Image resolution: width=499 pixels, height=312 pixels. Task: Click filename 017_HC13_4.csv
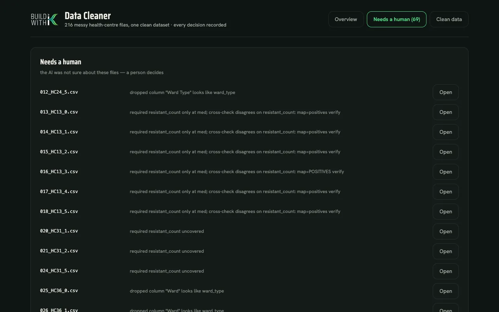pos(59,192)
